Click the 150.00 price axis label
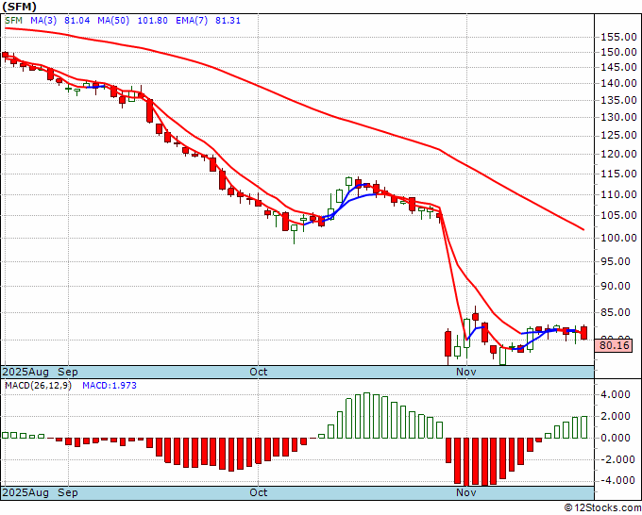This screenshot has width=642, height=515. (618, 53)
